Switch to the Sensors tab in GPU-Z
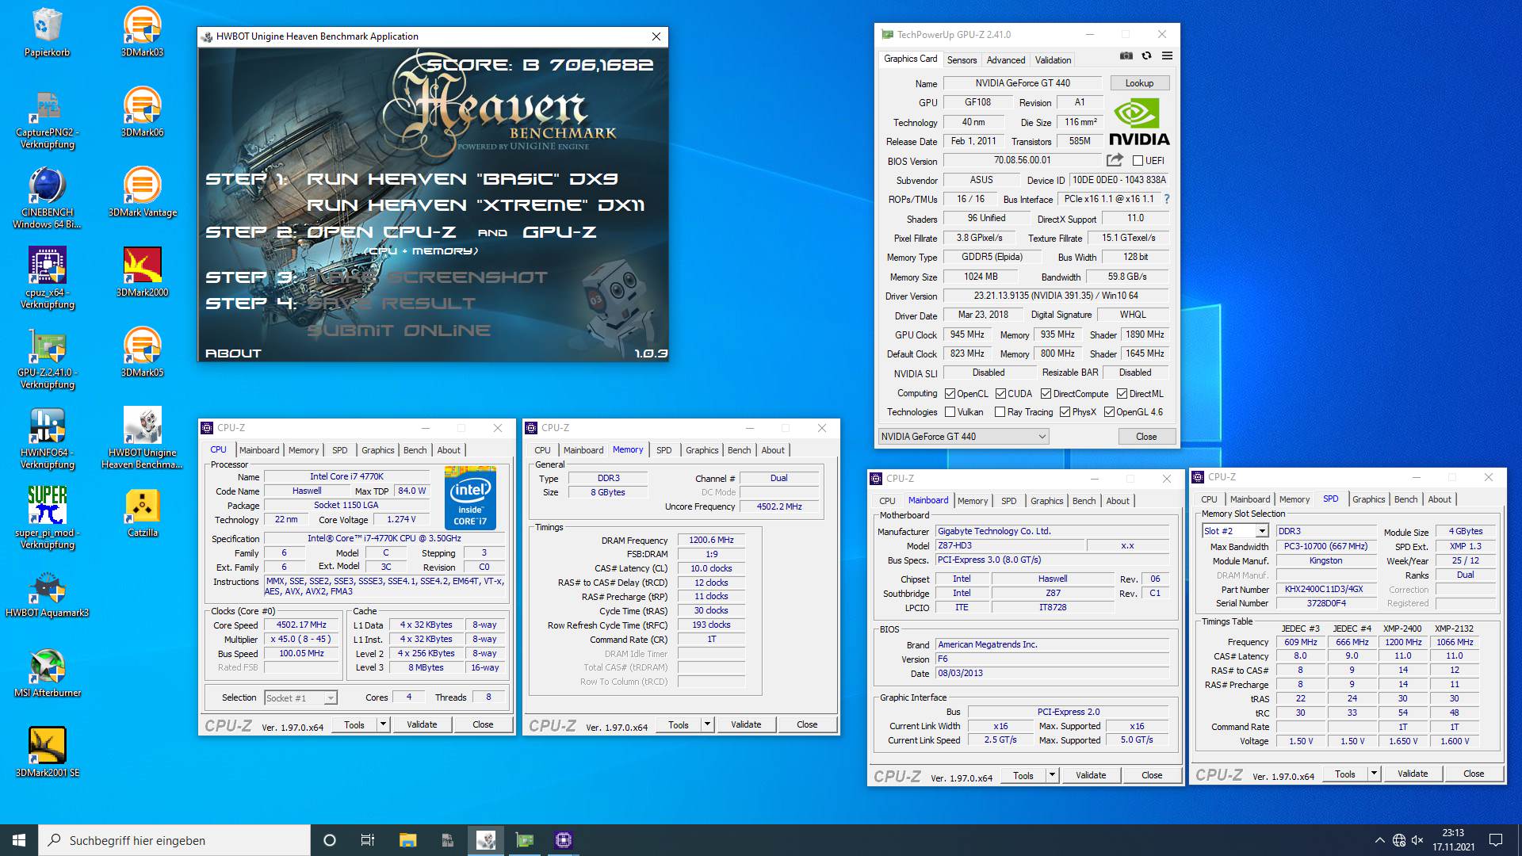This screenshot has height=856, width=1522. [x=962, y=60]
